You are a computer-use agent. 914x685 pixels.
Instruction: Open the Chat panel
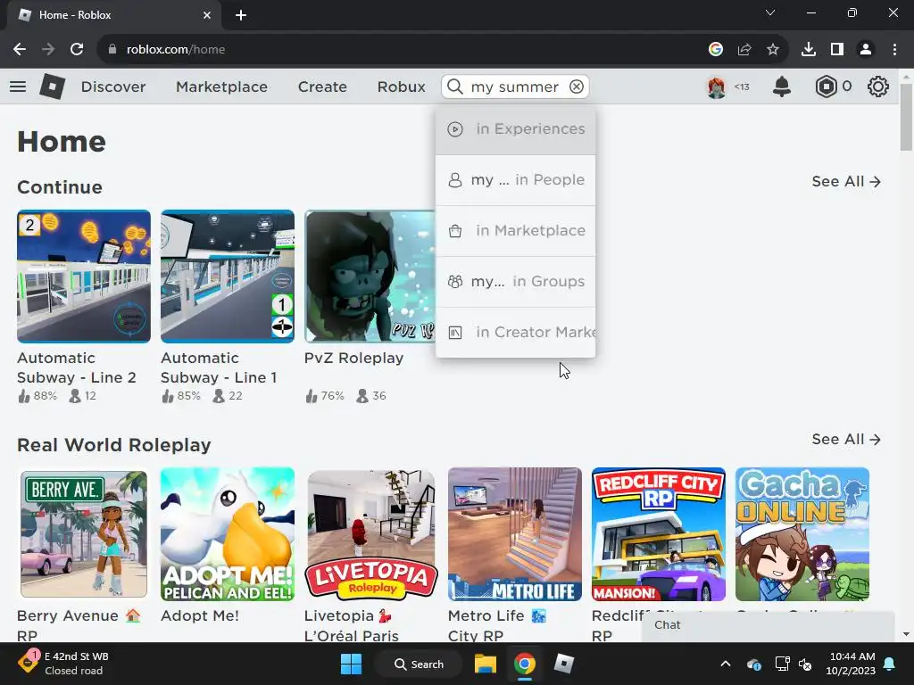(x=768, y=626)
